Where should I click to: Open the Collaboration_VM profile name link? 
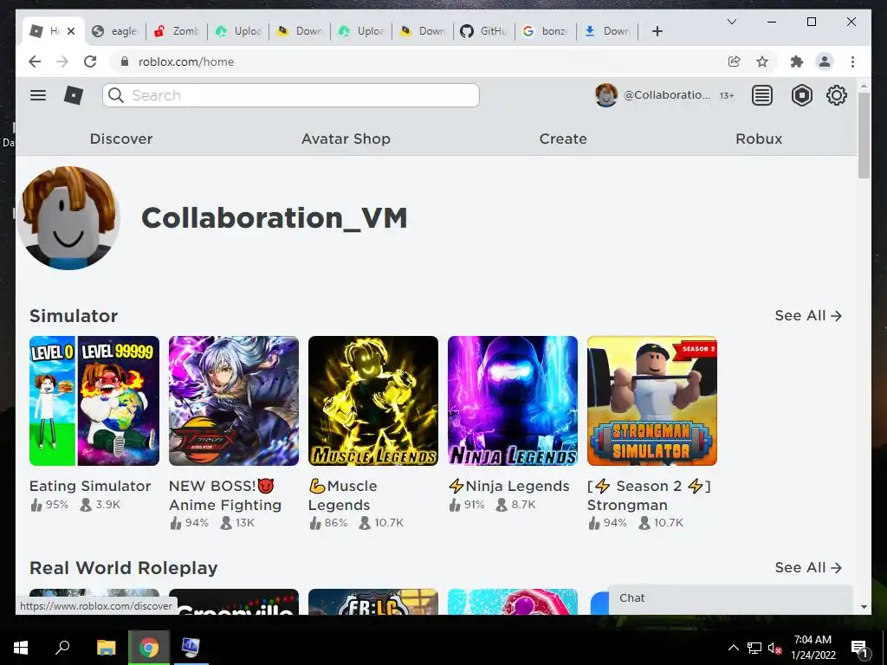pos(275,218)
